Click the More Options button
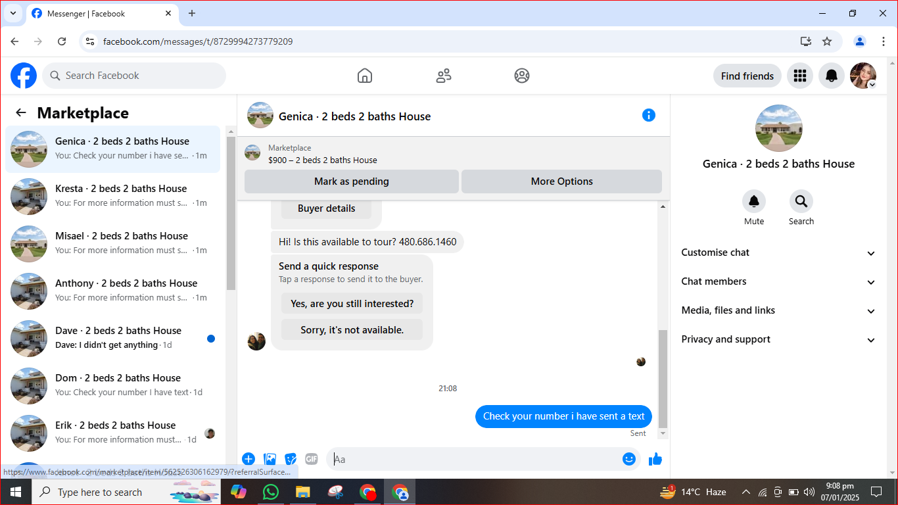This screenshot has width=898, height=505. pos(562,181)
